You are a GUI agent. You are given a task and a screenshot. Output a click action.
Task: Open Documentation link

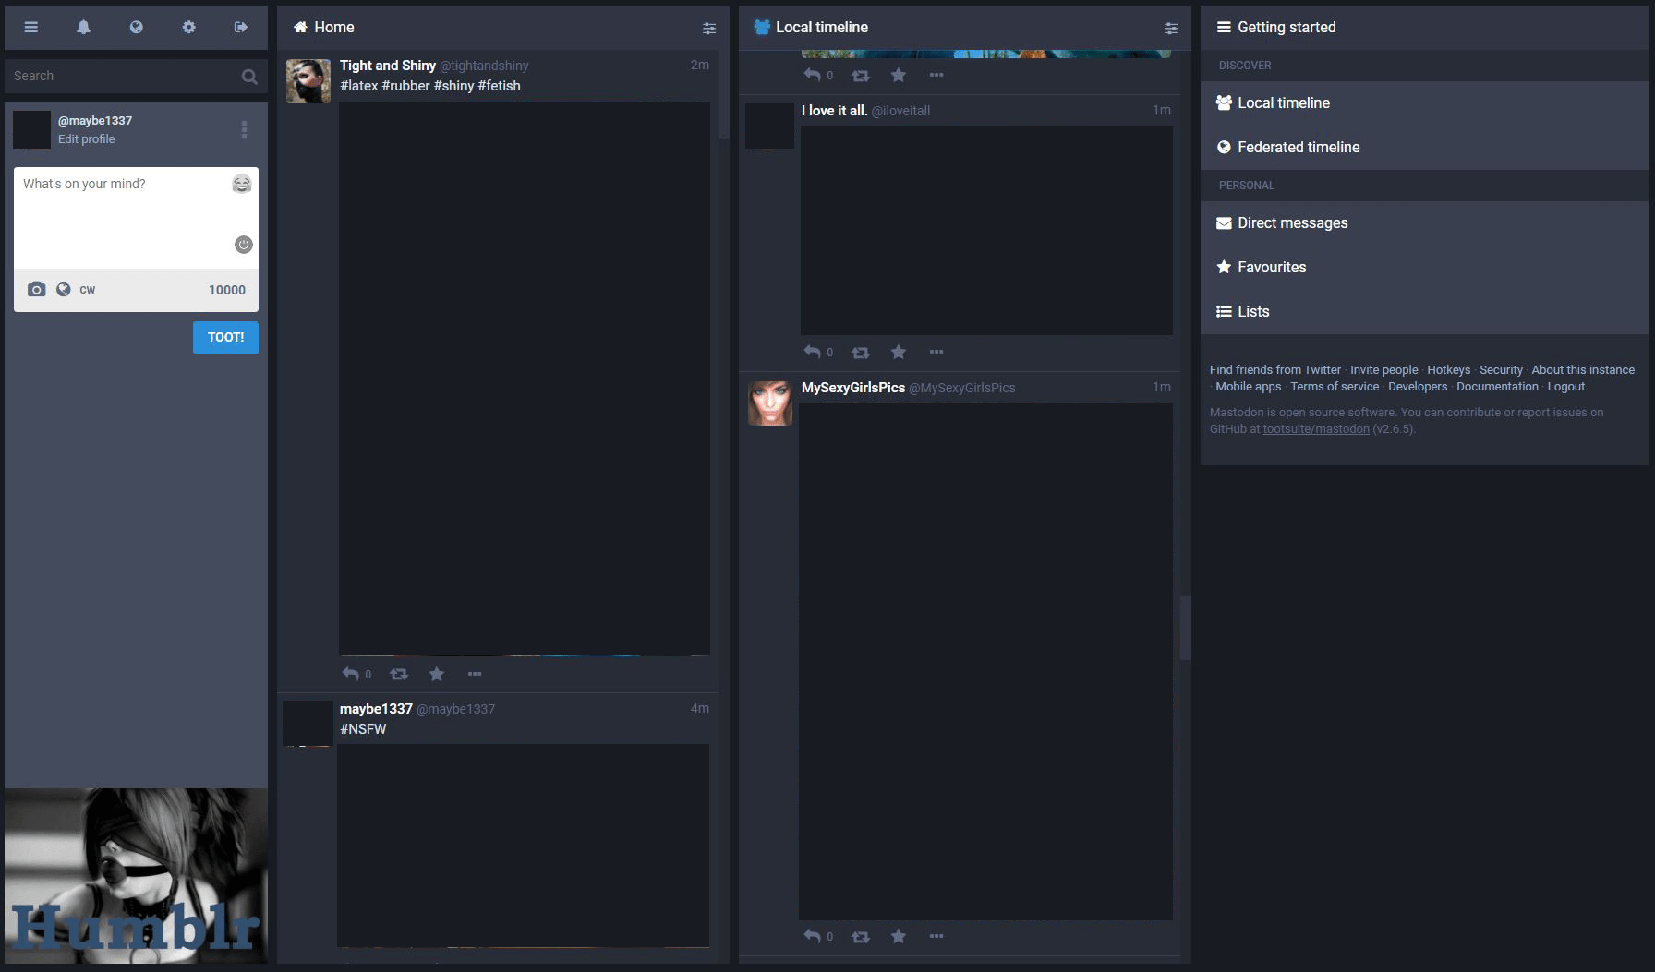pyautogui.click(x=1497, y=387)
